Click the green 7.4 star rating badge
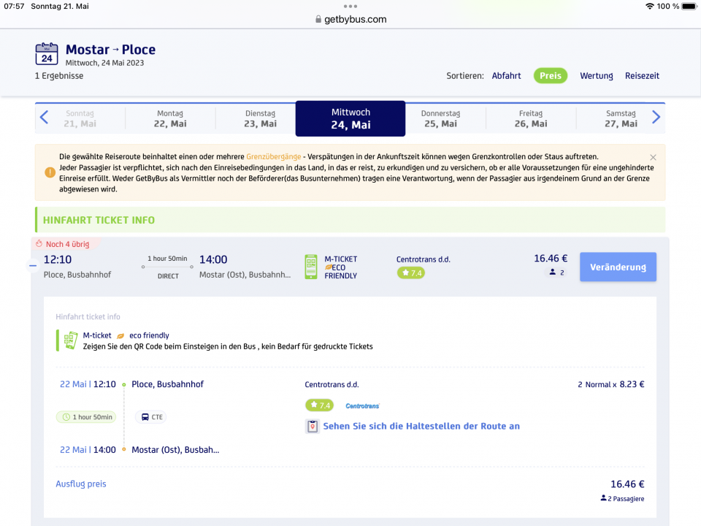 410,272
